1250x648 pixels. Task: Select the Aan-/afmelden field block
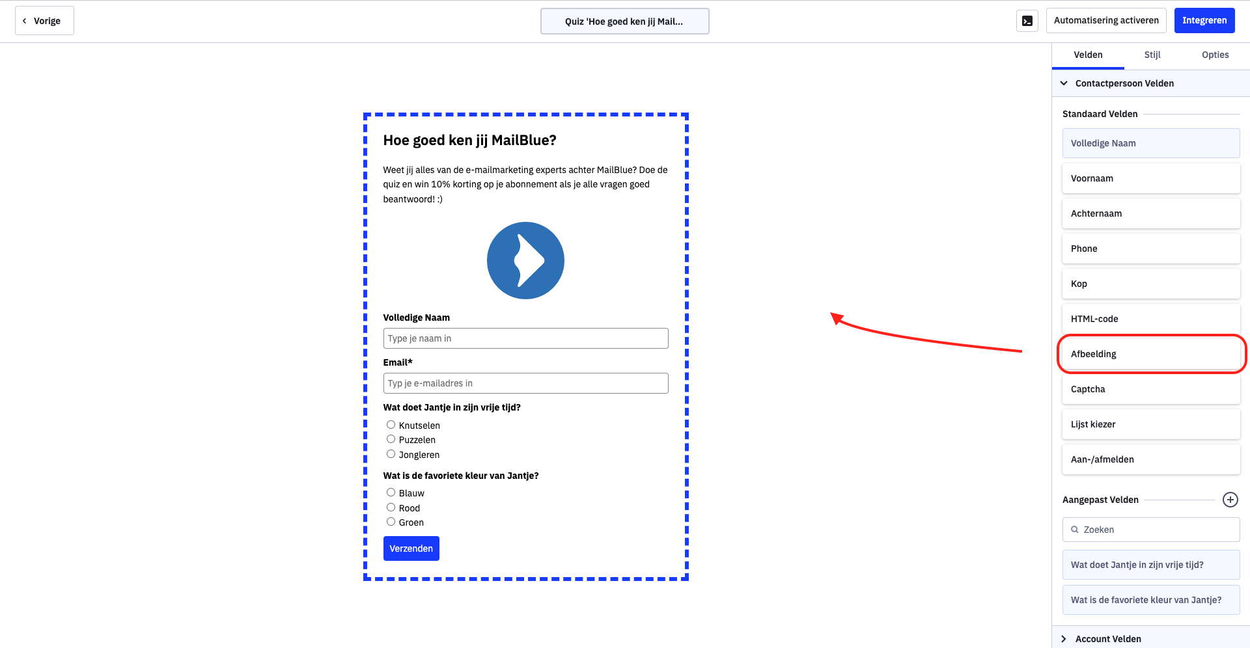pos(1150,459)
